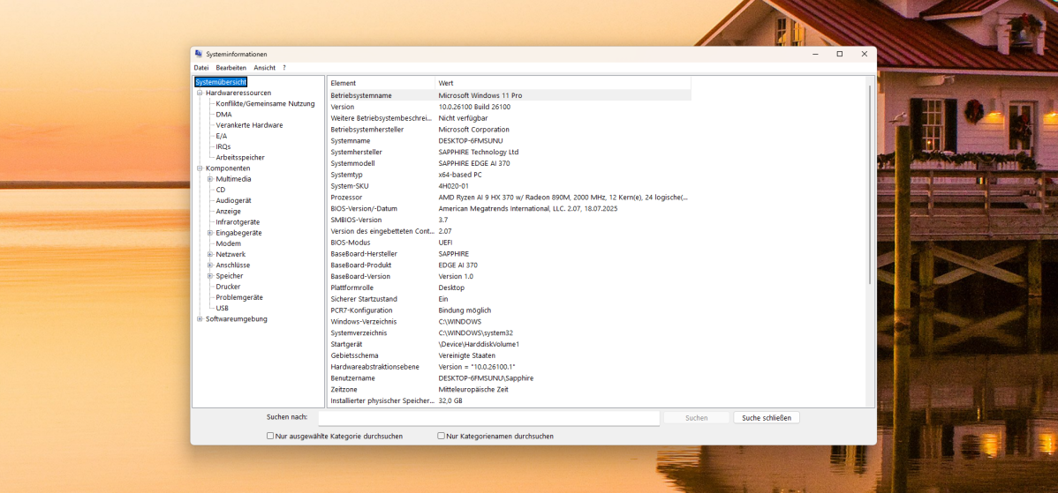Select the System-SKU 4H020-01 row

click(x=510, y=186)
